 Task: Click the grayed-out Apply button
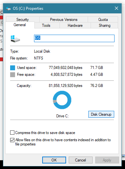point(107,160)
